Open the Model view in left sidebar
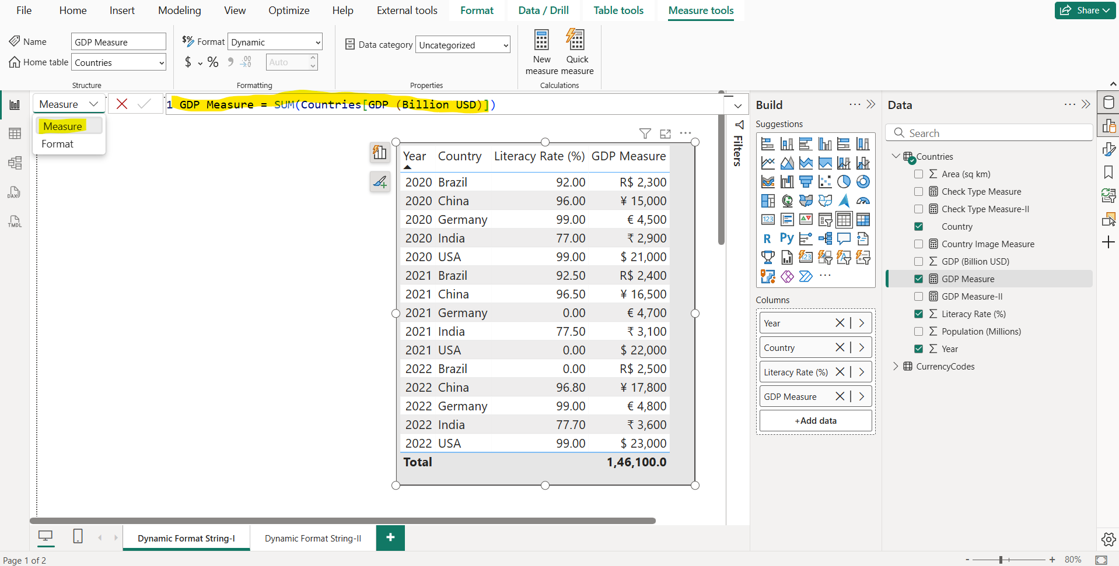The width and height of the screenshot is (1119, 566). coord(15,163)
